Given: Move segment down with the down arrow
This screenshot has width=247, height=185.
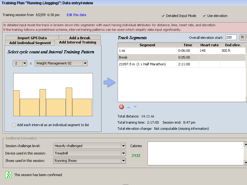Looking at the screenshot, I should coord(135,107).
